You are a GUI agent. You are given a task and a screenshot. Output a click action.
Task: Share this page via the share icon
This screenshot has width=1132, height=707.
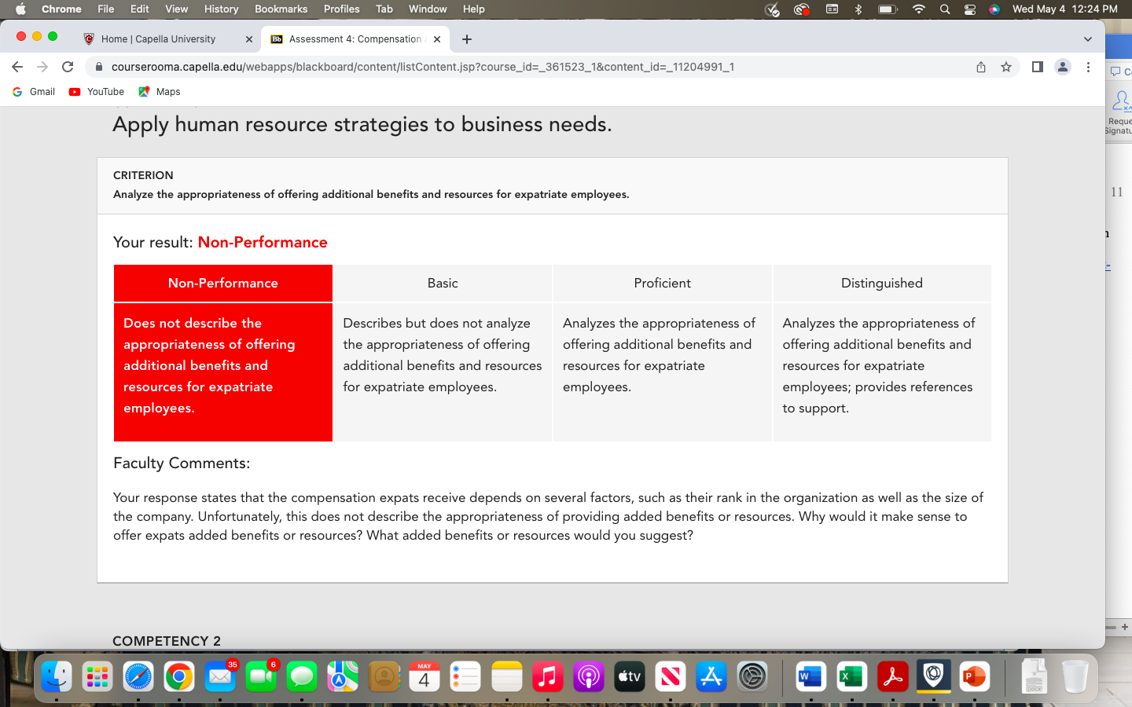tap(981, 67)
